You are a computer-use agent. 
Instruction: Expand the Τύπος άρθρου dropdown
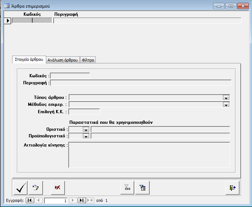(226, 97)
